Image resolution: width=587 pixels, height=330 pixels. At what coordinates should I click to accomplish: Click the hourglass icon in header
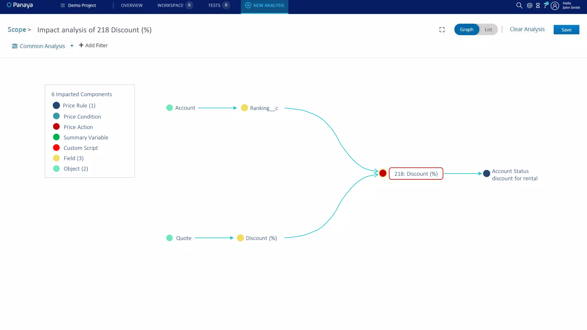(538, 5)
